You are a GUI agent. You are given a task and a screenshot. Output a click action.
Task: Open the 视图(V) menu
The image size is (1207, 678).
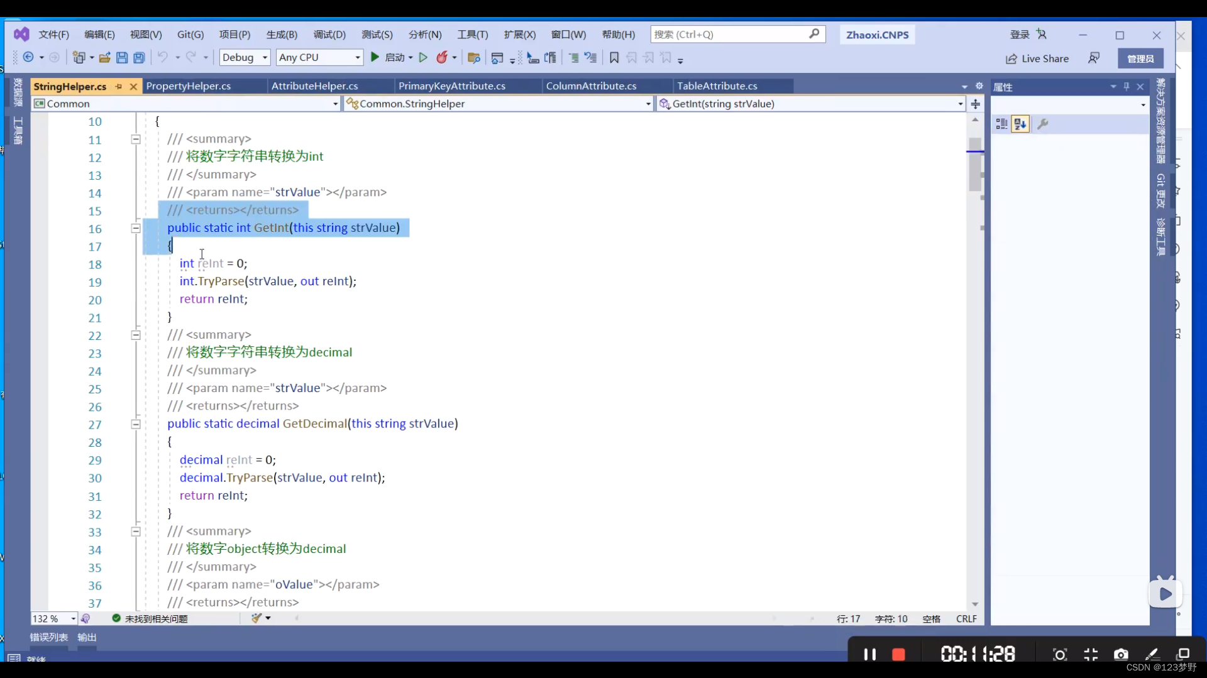(146, 35)
